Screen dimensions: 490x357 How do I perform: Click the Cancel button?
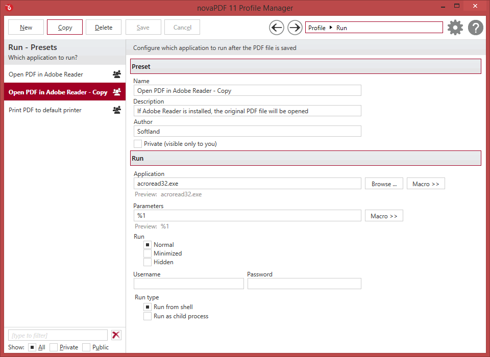click(182, 27)
